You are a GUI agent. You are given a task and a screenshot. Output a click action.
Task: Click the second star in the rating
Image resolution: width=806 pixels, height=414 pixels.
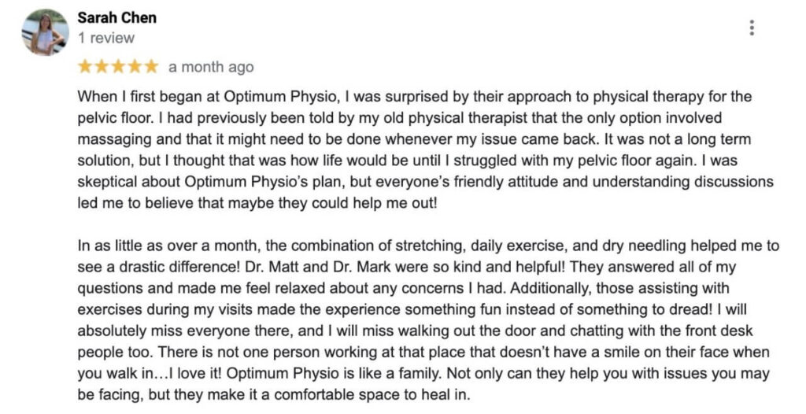click(102, 67)
